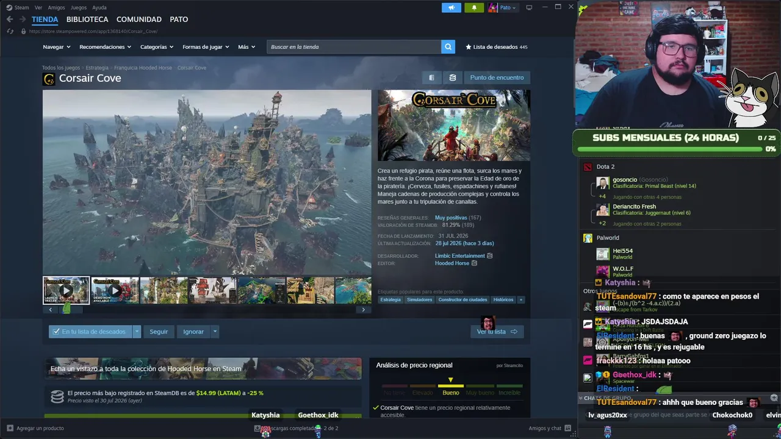Expand the Ignorar options dropdown arrow
781x439 pixels.
click(x=215, y=332)
